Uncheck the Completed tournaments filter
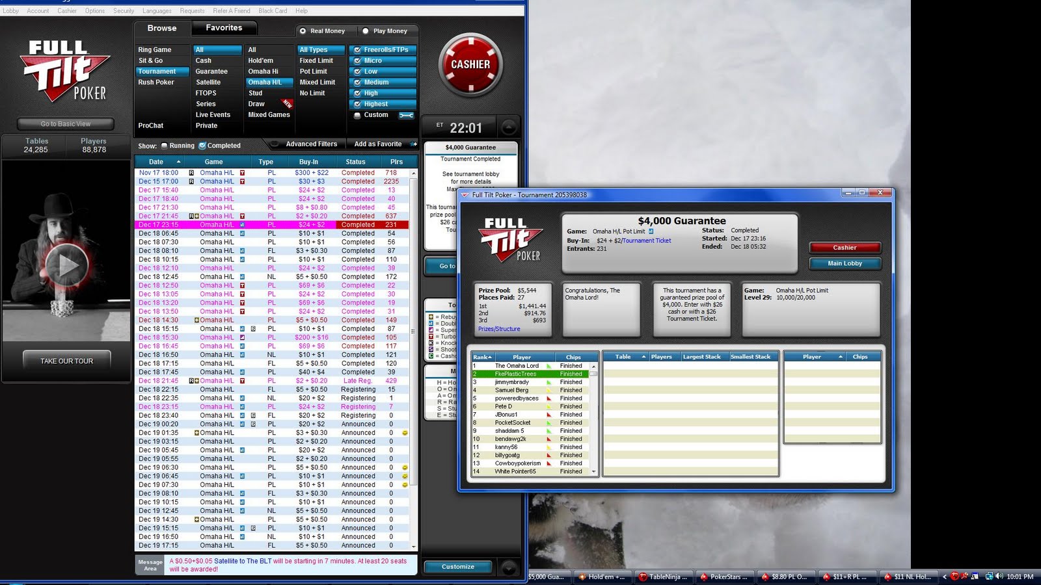This screenshot has width=1041, height=585. 202,146
